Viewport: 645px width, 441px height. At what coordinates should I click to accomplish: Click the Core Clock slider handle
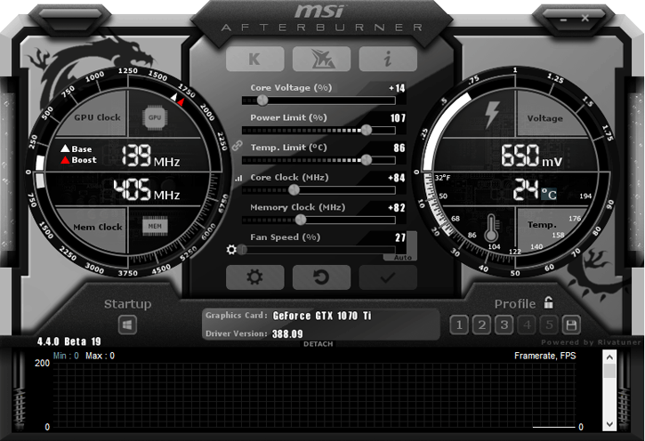click(294, 190)
